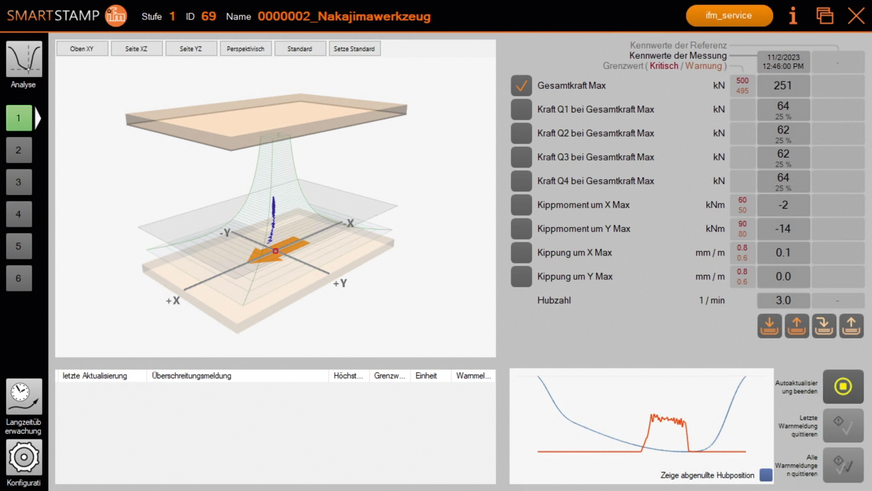Viewport: 872px width, 491px height.
Task: Uncheck the Gesamtkraft Max checkbox
Action: pyautogui.click(x=521, y=85)
